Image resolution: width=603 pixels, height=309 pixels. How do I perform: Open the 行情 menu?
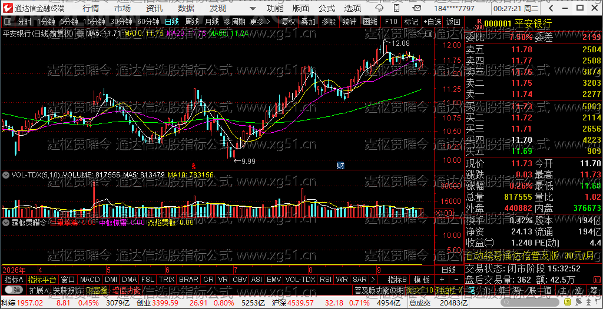[x=90, y=8]
